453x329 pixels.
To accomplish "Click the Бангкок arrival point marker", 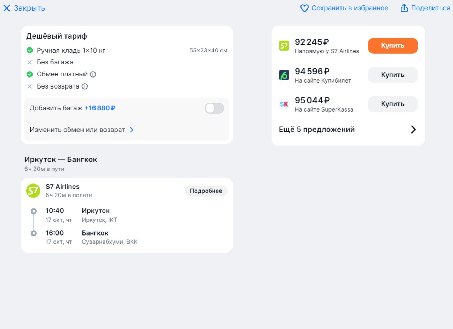I will [x=34, y=233].
